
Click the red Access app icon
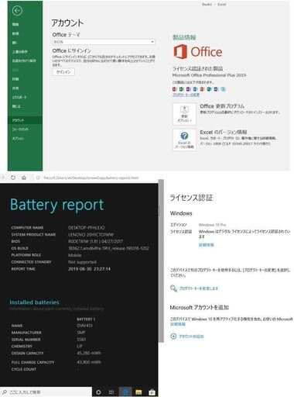click(x=175, y=89)
